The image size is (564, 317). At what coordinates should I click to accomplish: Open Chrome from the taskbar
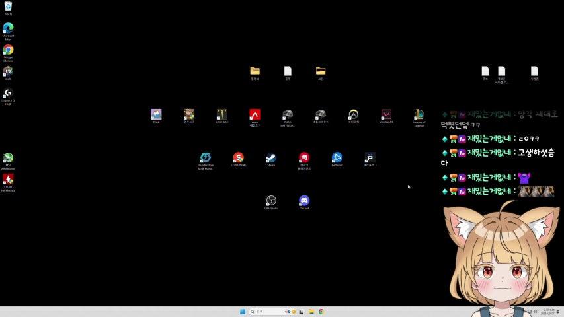[x=321, y=312]
